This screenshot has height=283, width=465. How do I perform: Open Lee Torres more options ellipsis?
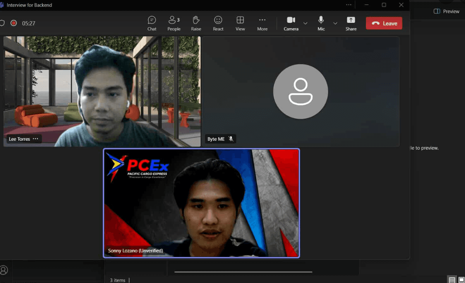click(x=36, y=139)
